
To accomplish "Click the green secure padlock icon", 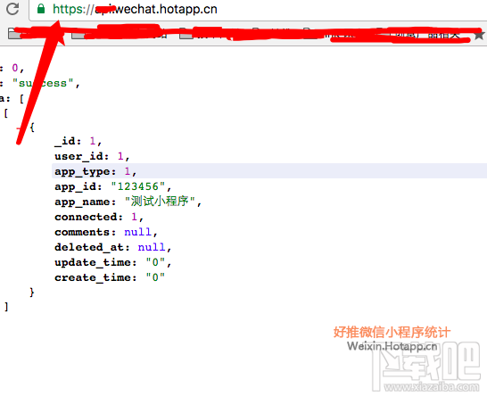I will (41, 9).
